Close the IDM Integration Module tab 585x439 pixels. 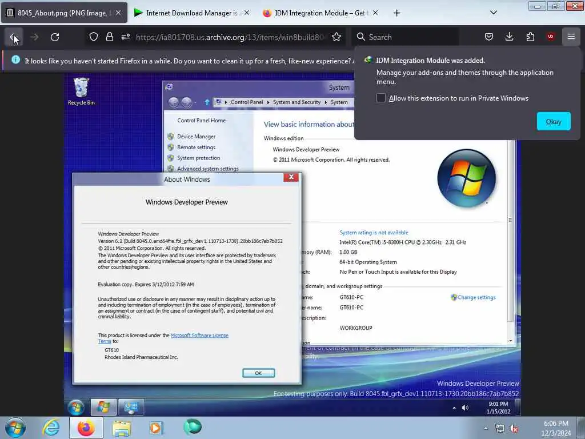tap(375, 13)
